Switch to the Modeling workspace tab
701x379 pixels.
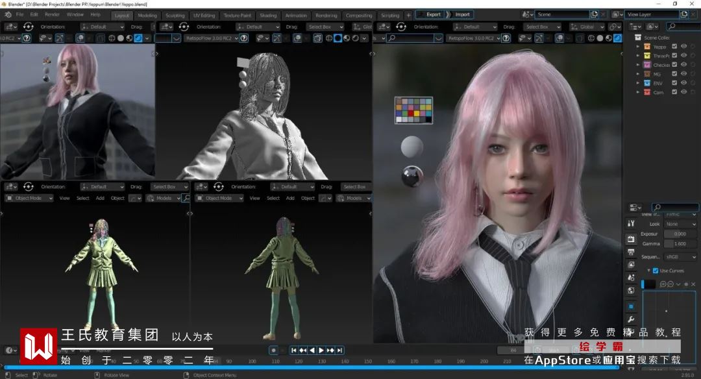pyautogui.click(x=147, y=15)
